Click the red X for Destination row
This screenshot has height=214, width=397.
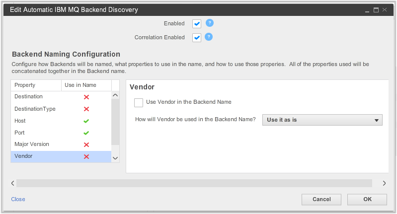coord(86,97)
